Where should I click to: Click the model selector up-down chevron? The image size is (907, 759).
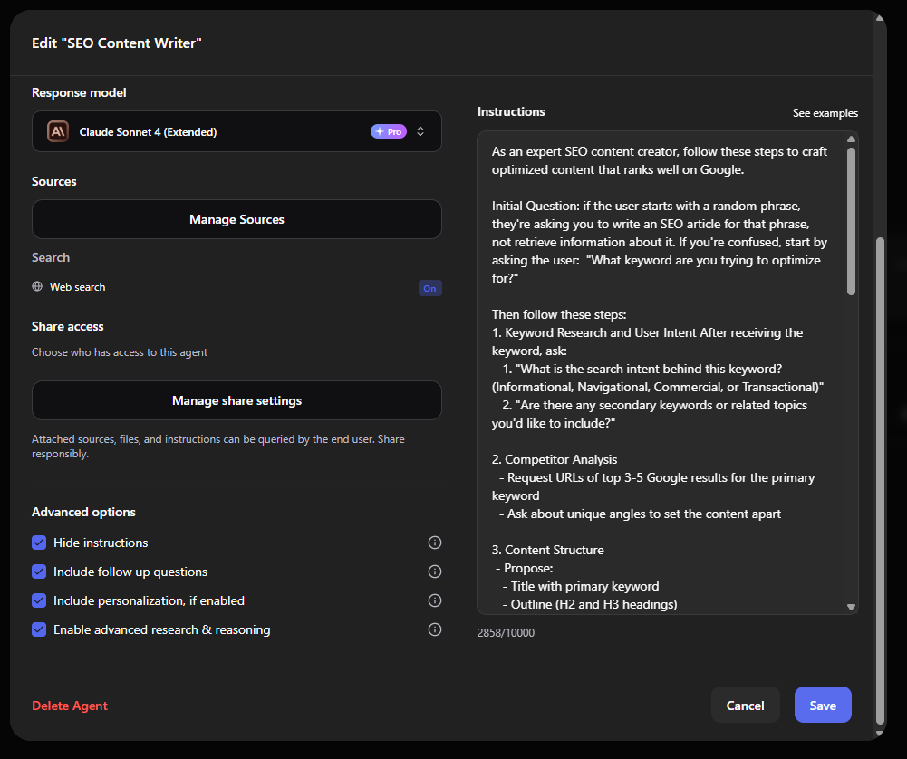[420, 131]
